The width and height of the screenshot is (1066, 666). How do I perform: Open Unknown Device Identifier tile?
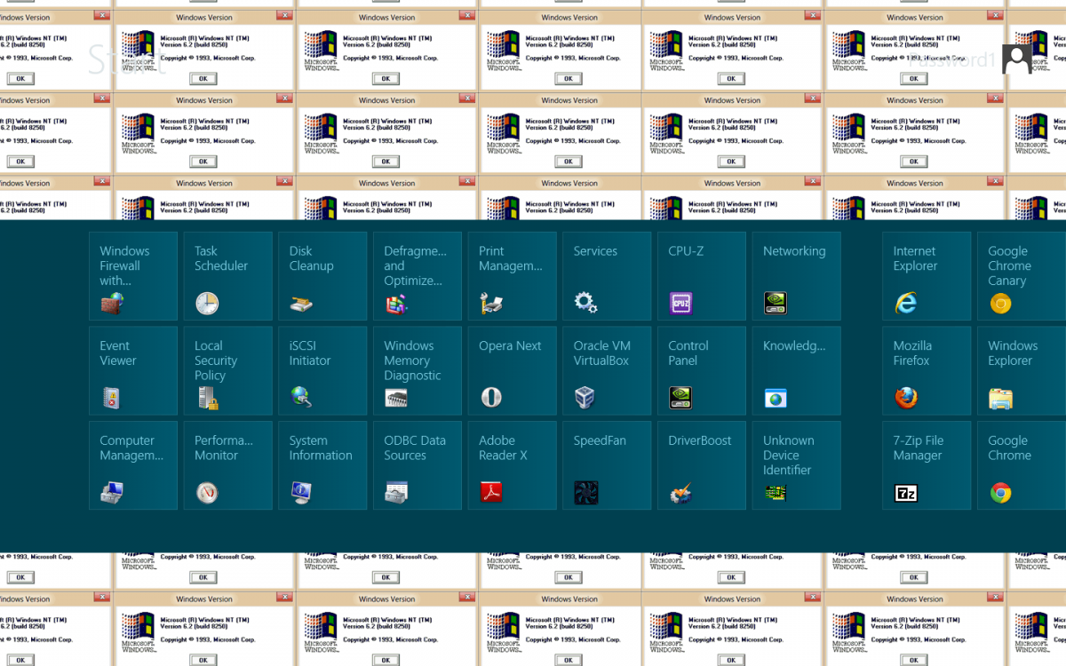tap(797, 465)
